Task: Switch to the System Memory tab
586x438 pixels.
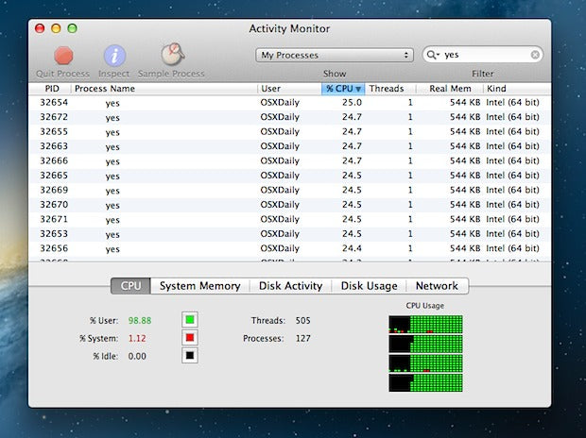Action: pos(198,286)
